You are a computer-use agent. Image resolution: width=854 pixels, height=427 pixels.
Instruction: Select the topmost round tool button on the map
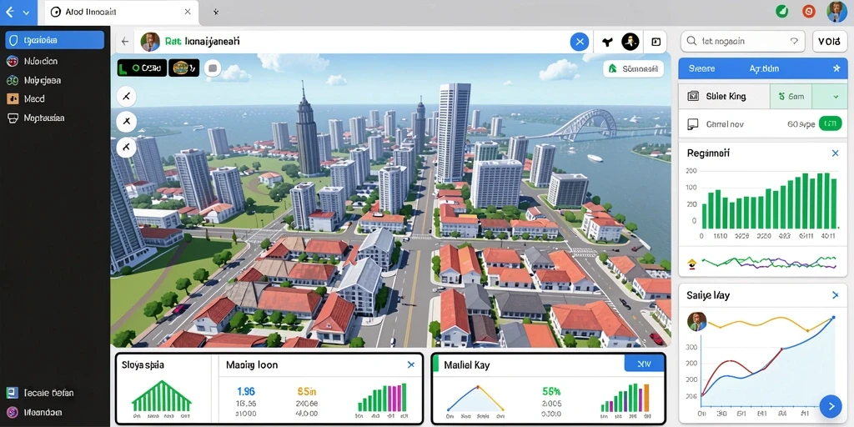point(127,97)
